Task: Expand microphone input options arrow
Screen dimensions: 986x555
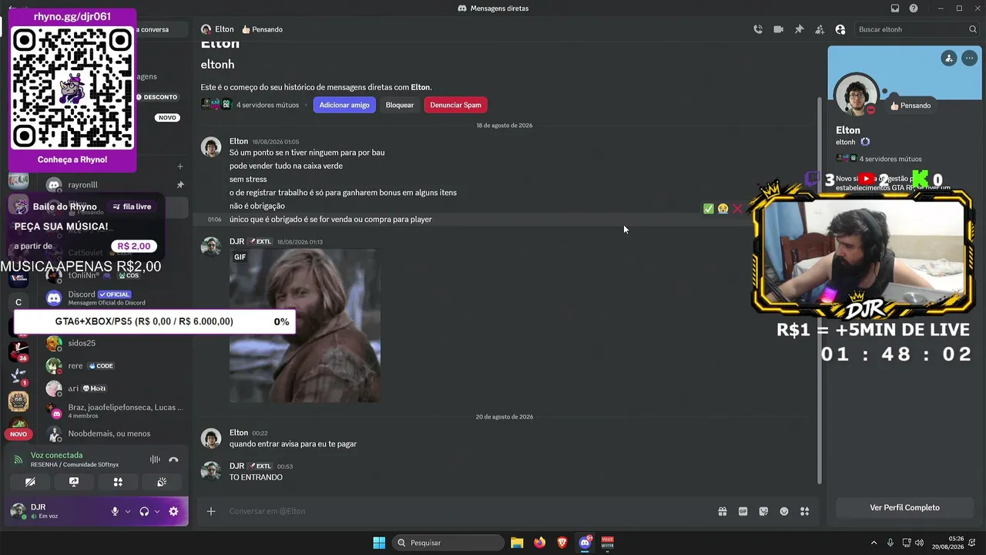Action: (x=128, y=511)
